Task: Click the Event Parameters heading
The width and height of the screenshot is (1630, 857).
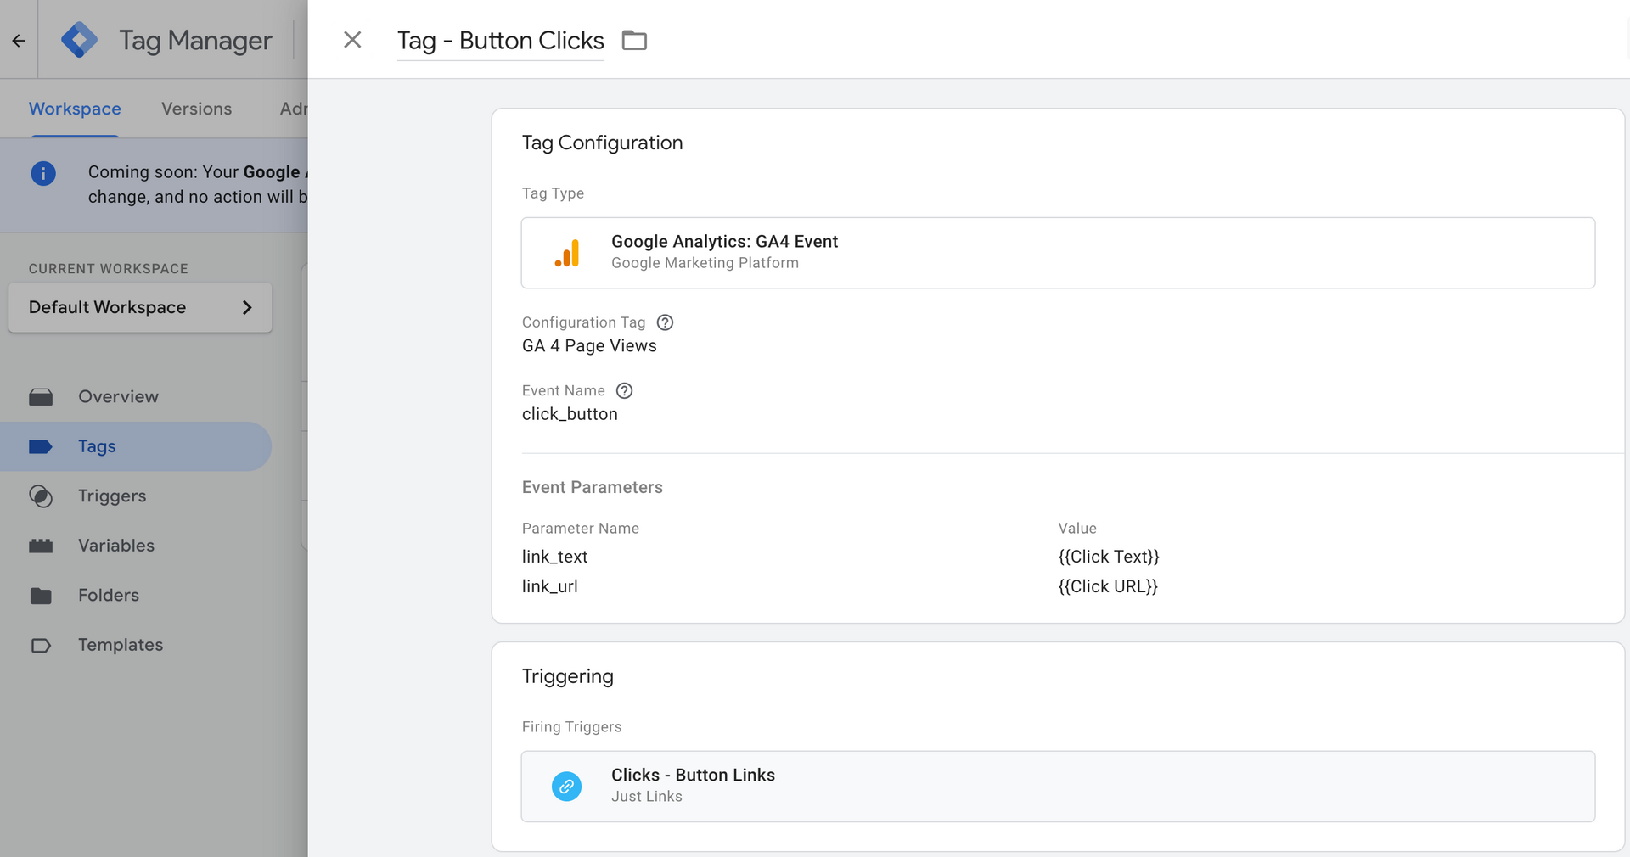Action: pyautogui.click(x=592, y=487)
